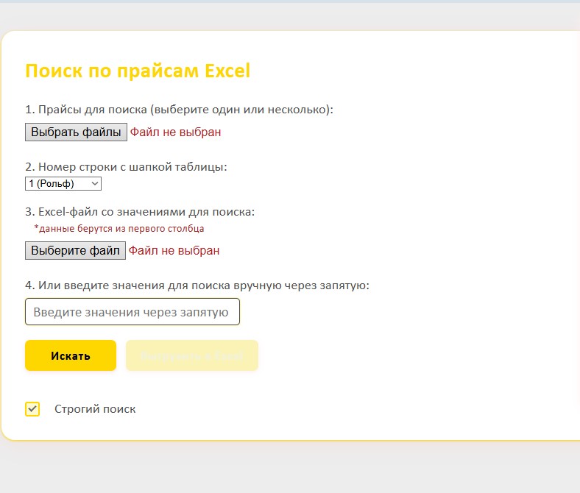
Task: Click "Файл не выбран" beside "Выберите файл"
Action: [174, 251]
